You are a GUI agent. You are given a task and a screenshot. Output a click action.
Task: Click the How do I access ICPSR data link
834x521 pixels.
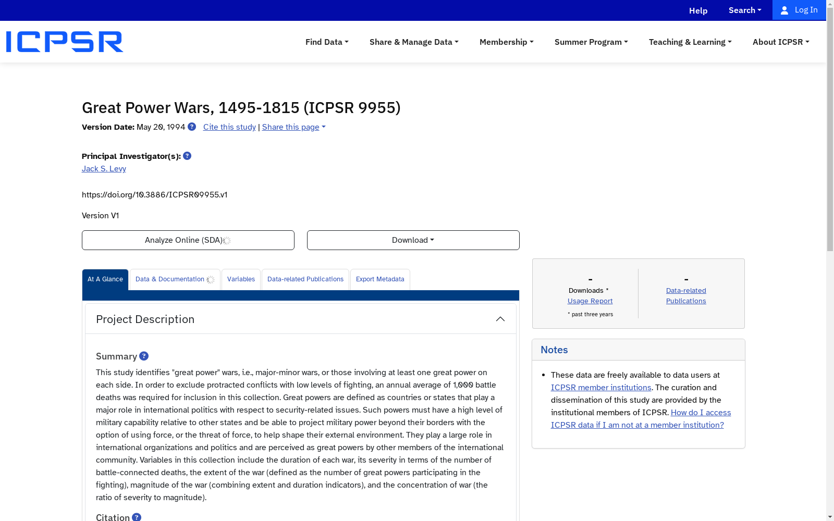641,419
